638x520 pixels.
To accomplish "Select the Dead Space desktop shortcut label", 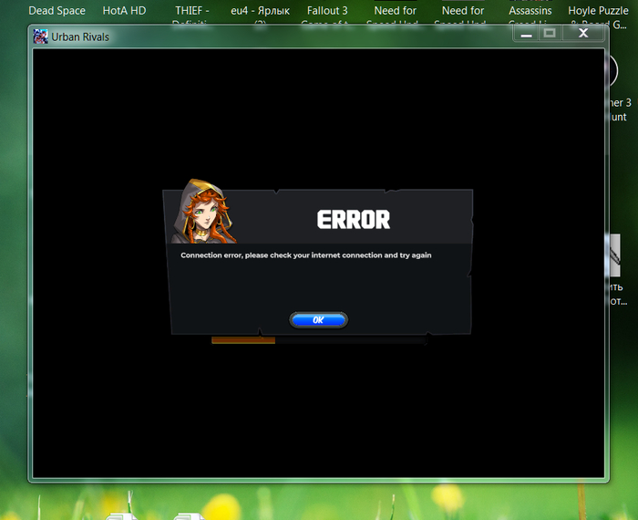I will pos(57,11).
